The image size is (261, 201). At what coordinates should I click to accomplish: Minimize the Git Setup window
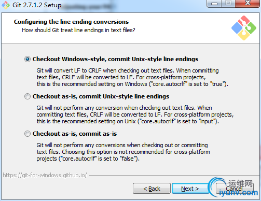click(x=214, y=4)
